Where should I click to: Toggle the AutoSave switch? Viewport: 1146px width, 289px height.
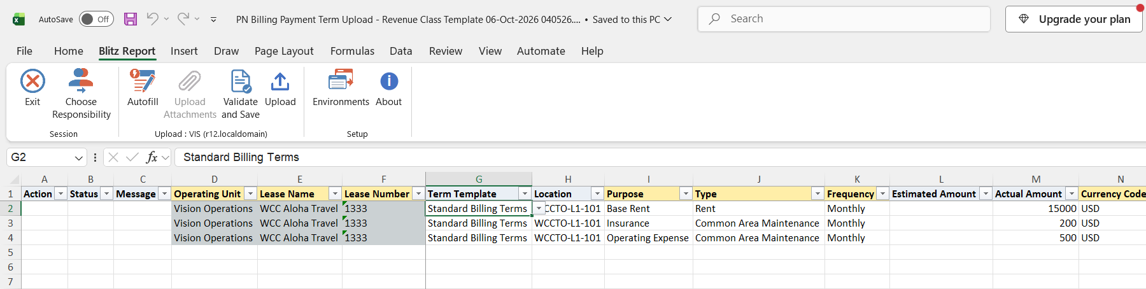click(x=96, y=19)
